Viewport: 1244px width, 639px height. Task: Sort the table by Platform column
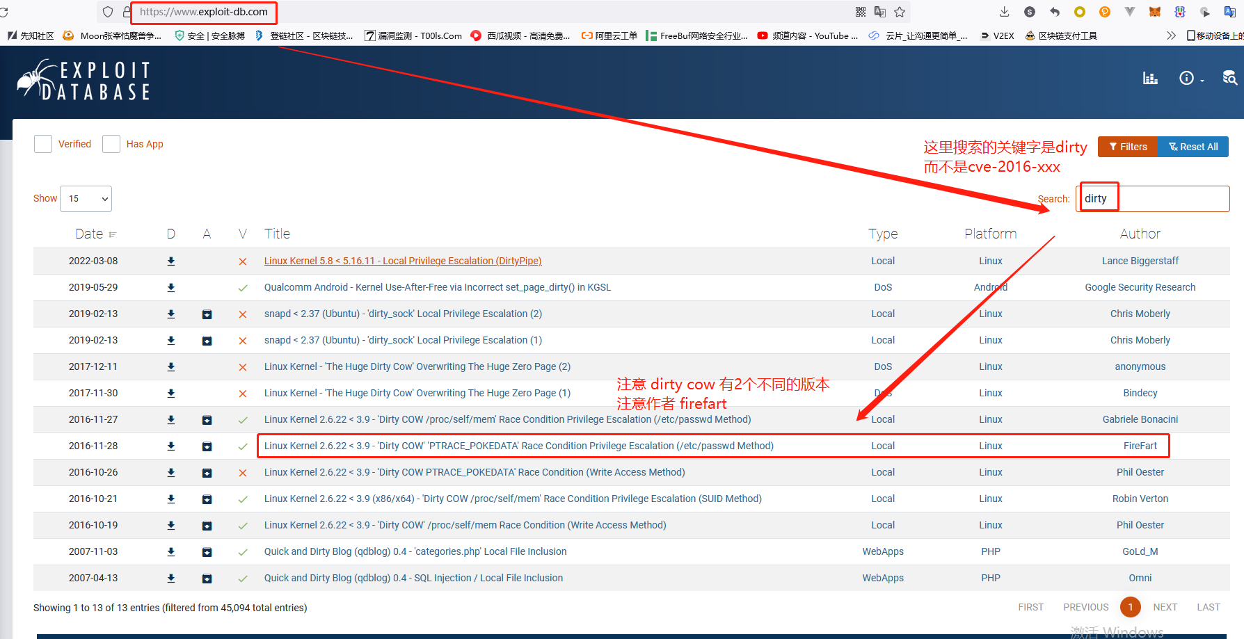click(991, 234)
